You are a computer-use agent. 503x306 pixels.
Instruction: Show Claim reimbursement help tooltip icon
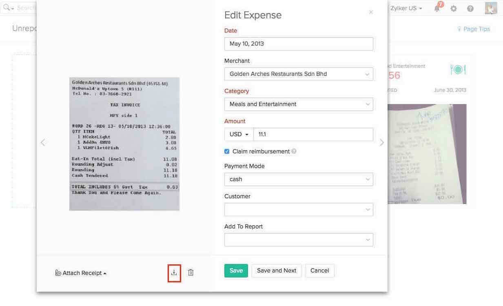tap(294, 151)
